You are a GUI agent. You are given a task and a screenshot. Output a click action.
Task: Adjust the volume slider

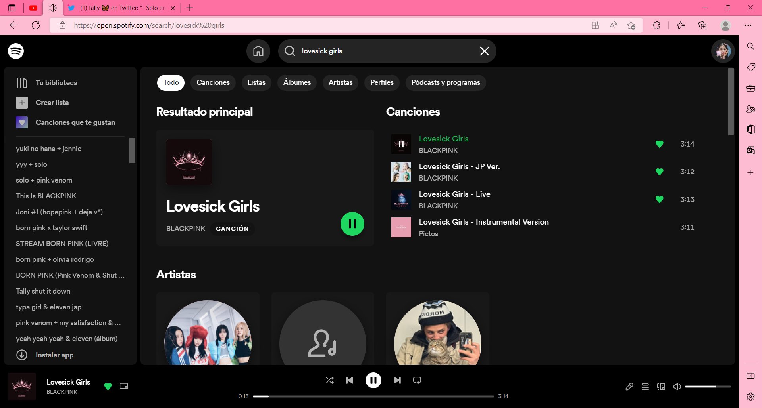point(708,387)
